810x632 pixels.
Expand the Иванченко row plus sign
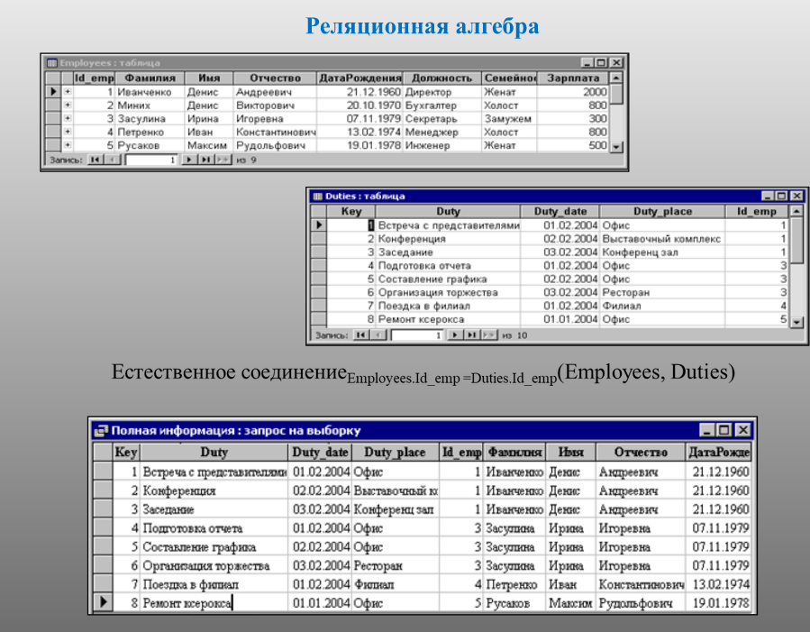coord(68,91)
